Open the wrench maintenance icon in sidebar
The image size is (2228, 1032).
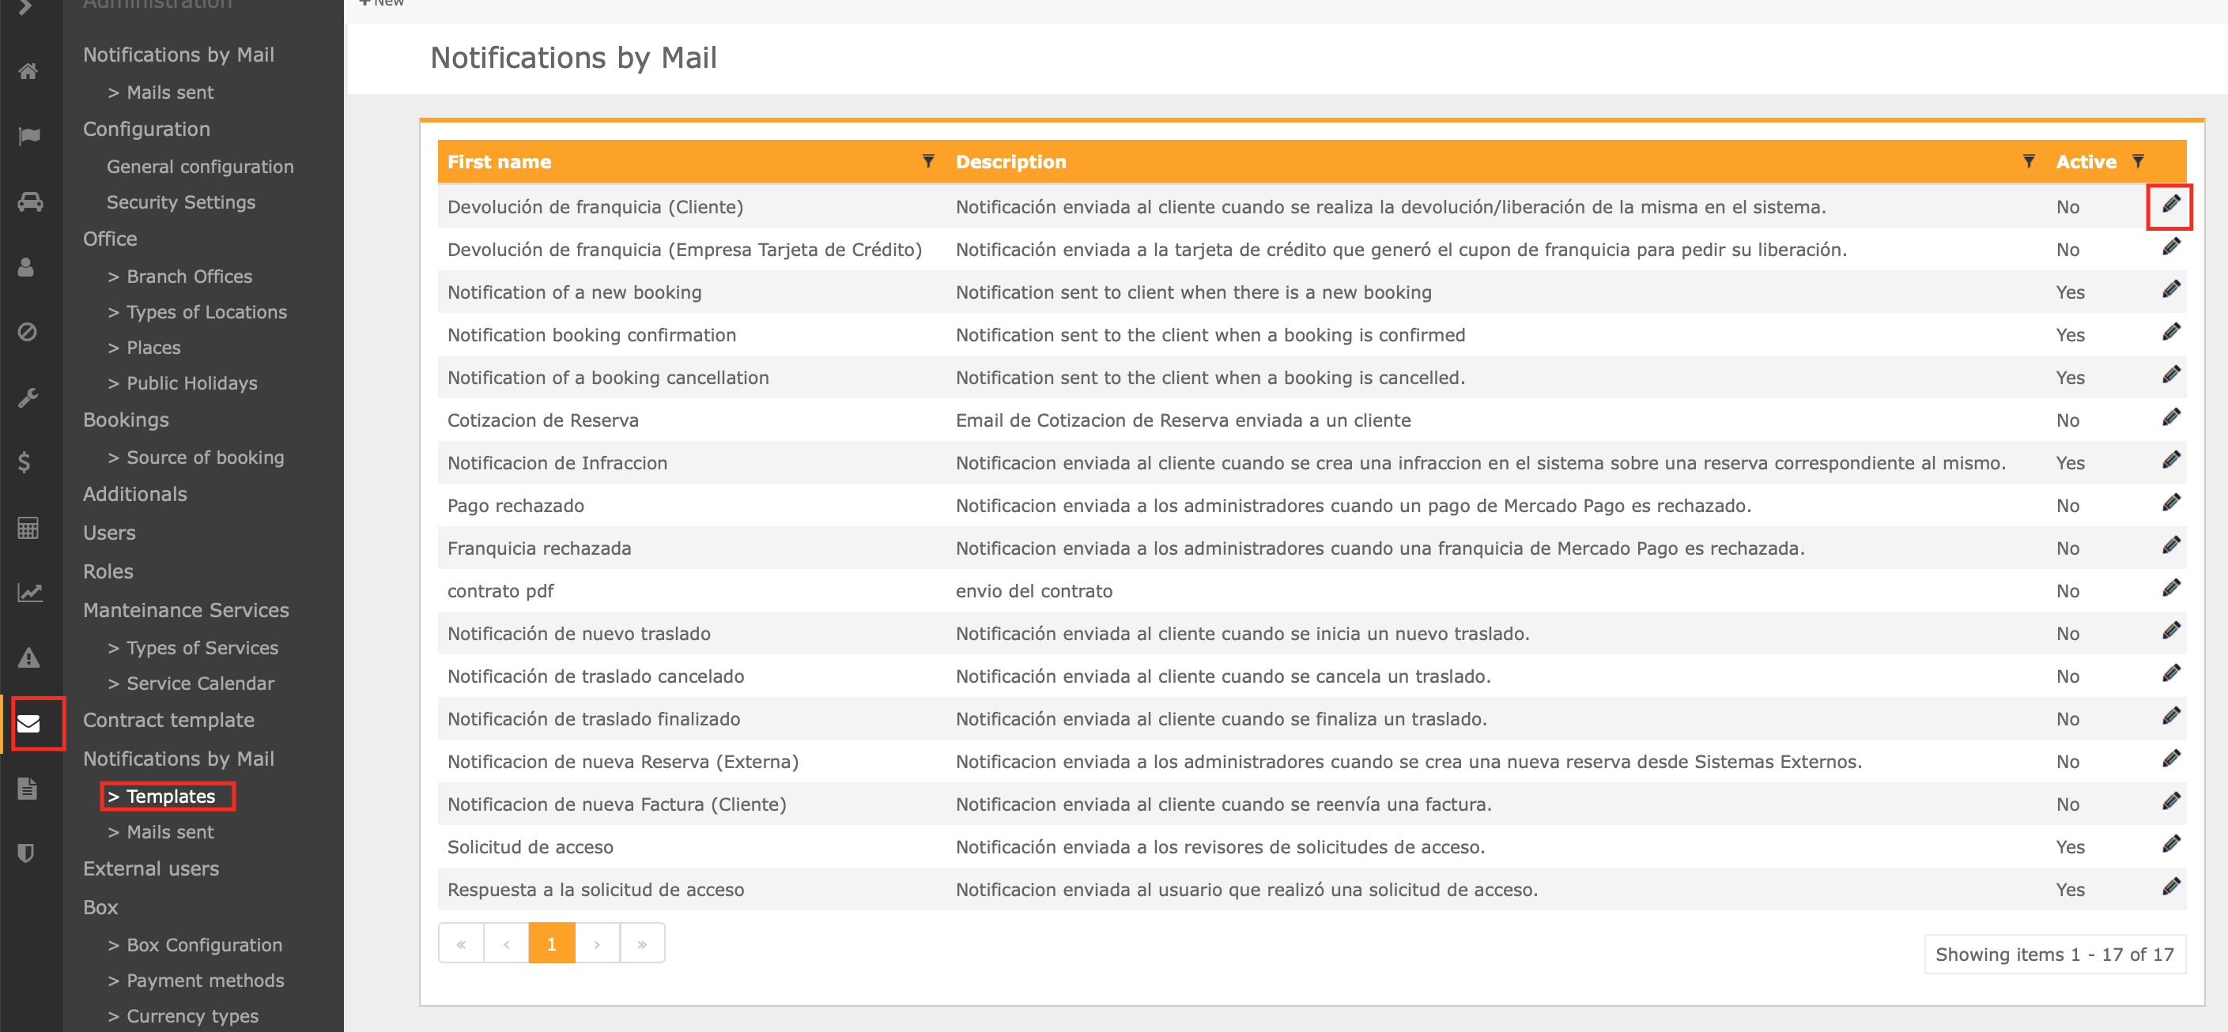point(28,397)
